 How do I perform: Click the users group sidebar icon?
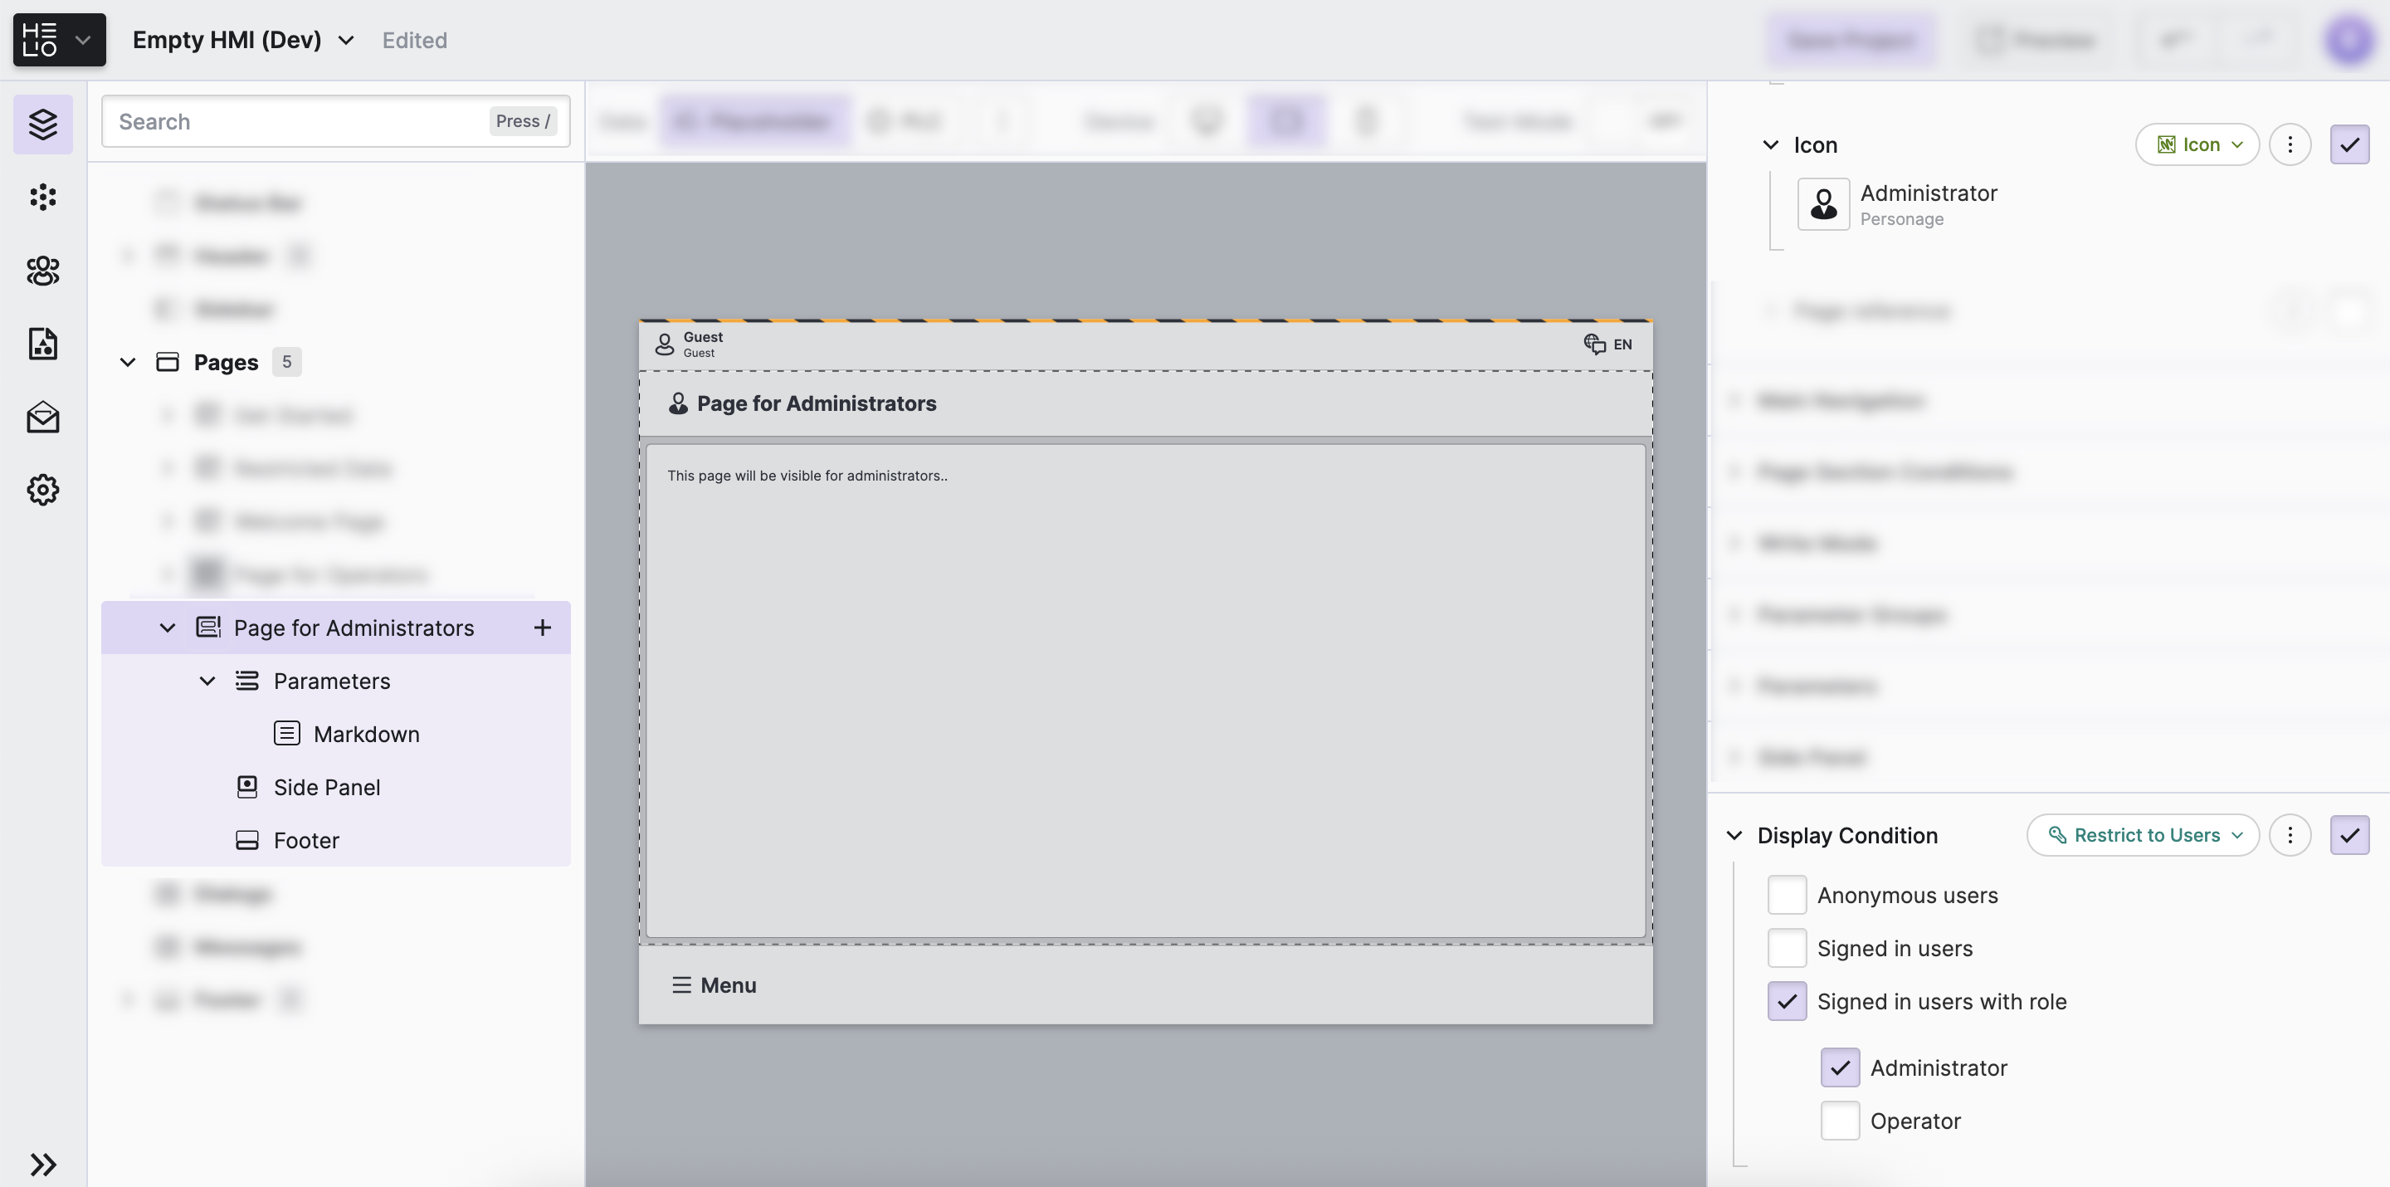pos(42,270)
